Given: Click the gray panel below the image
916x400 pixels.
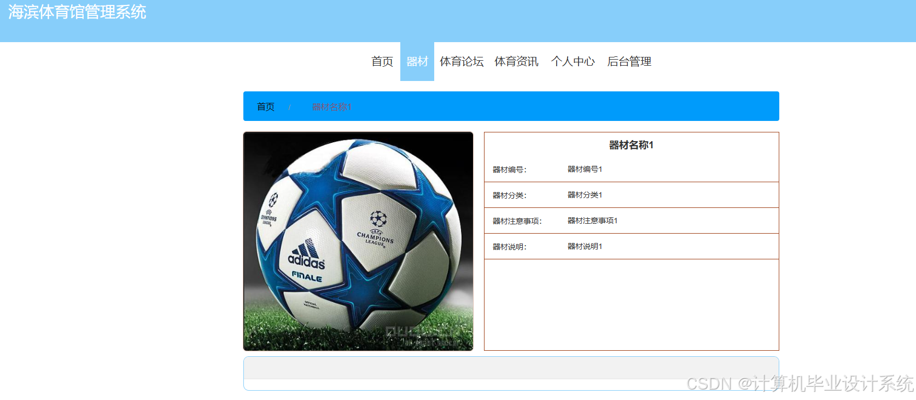Looking at the screenshot, I should click(x=511, y=368).
